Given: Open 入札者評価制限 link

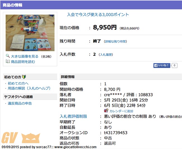Looking at the screenshot, I should (x=73, y=116).
